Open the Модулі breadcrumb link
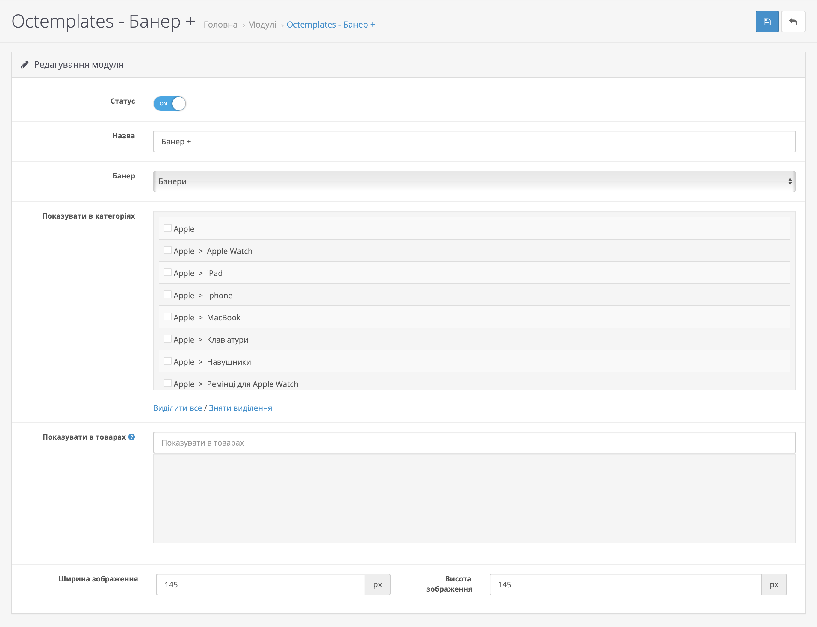This screenshot has width=817, height=627. [x=262, y=25]
